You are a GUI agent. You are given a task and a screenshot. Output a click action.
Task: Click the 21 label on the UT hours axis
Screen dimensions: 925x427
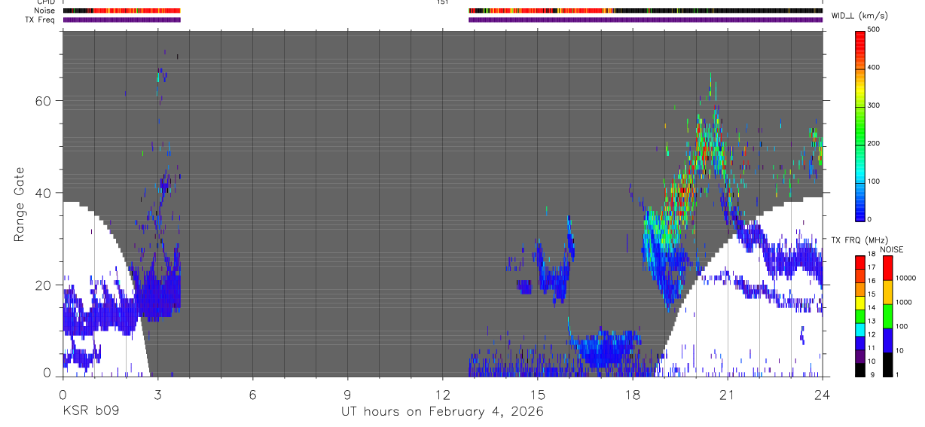pos(727,395)
